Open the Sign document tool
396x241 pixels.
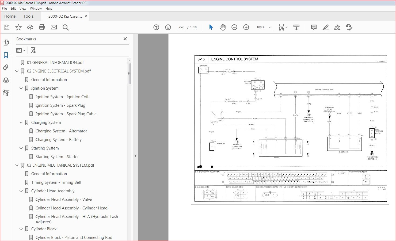(337, 27)
